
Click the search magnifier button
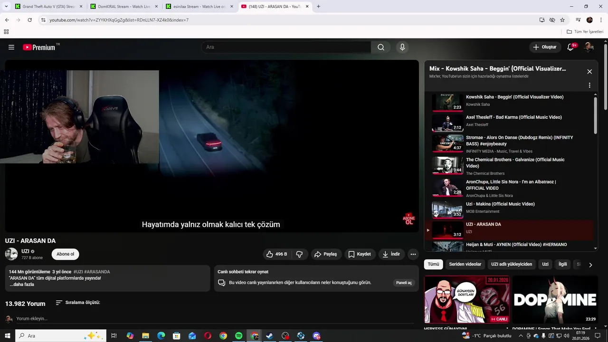pyautogui.click(x=381, y=47)
